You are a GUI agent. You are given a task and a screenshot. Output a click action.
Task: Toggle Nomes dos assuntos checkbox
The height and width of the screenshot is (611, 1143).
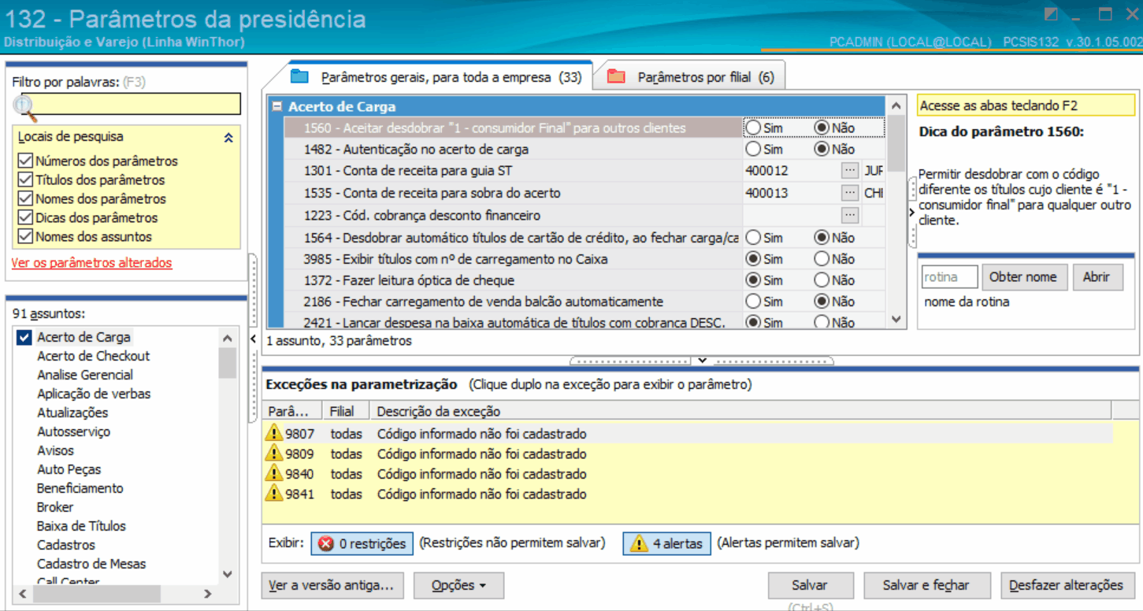point(25,236)
